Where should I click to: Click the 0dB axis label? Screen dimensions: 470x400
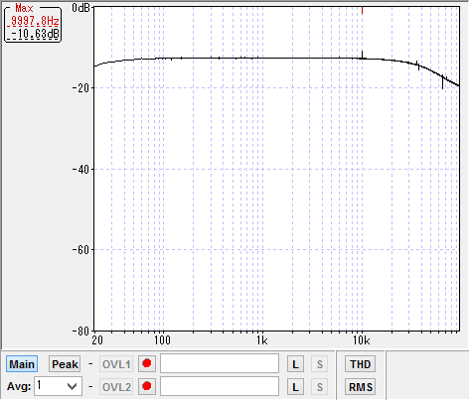81,8
